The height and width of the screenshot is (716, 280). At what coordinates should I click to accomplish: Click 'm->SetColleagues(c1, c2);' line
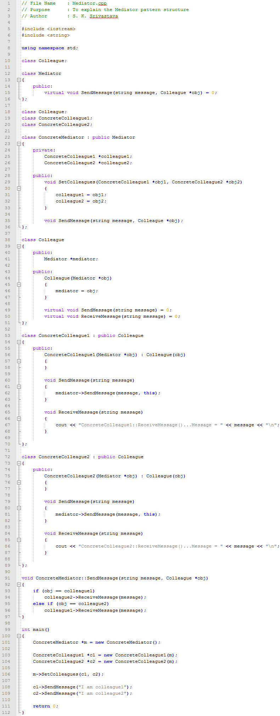click(68, 674)
